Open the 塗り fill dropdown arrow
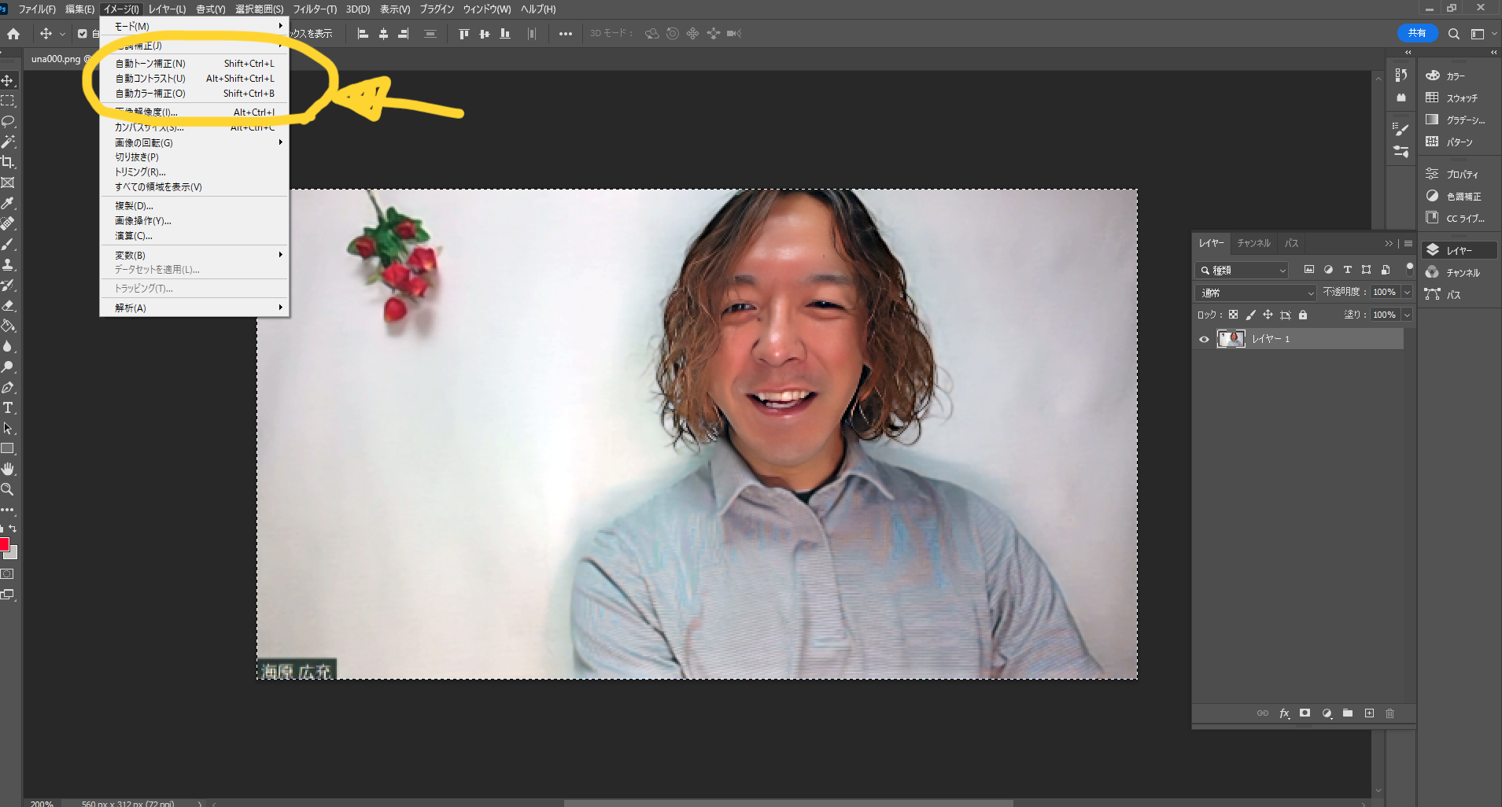This screenshot has width=1502, height=807. click(x=1407, y=315)
